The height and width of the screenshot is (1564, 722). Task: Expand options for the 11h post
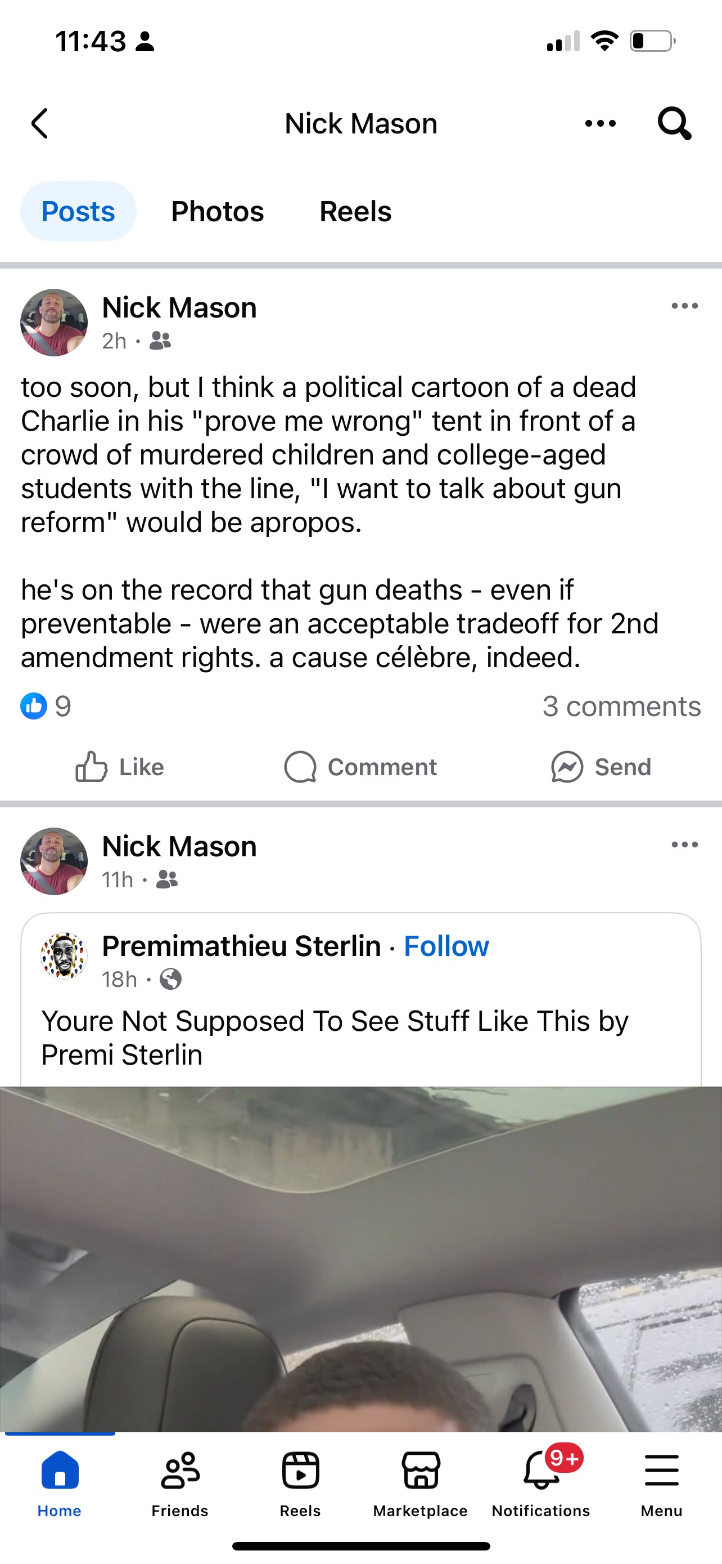[684, 844]
